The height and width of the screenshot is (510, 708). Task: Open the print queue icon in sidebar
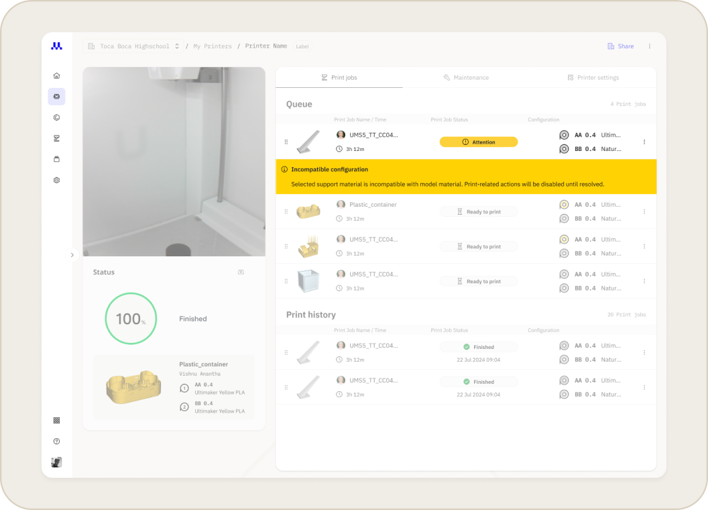click(x=56, y=138)
